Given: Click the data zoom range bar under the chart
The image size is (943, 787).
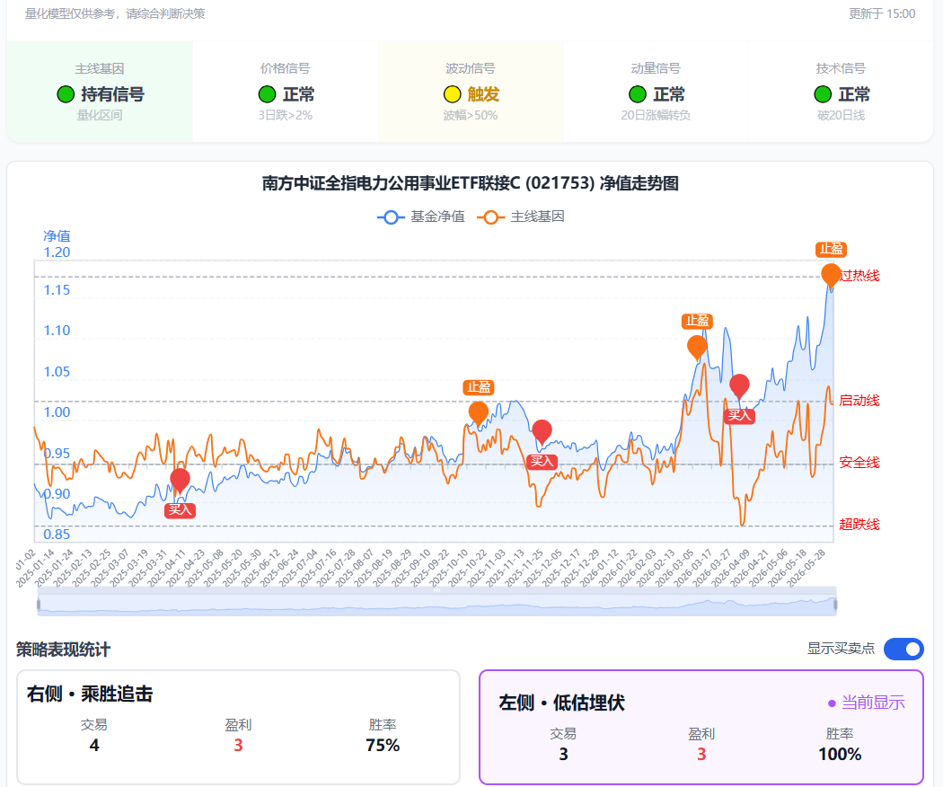Looking at the screenshot, I should click(x=437, y=604).
